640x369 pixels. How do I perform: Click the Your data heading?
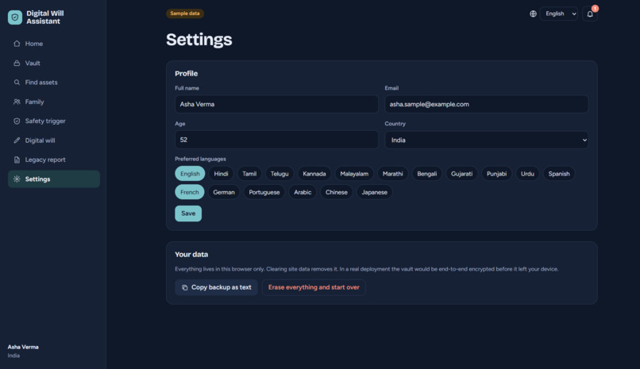tap(191, 255)
